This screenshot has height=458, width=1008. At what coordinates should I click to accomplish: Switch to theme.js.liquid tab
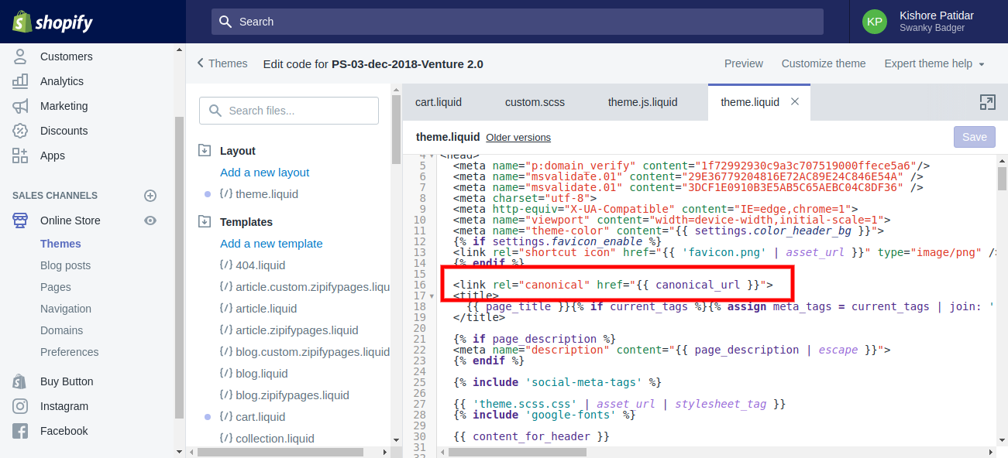pyautogui.click(x=642, y=102)
